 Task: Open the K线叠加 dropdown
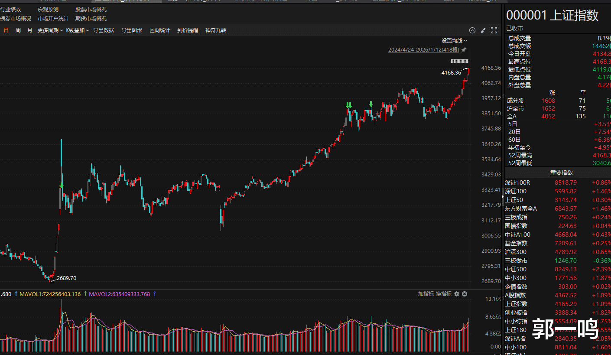pos(77,30)
